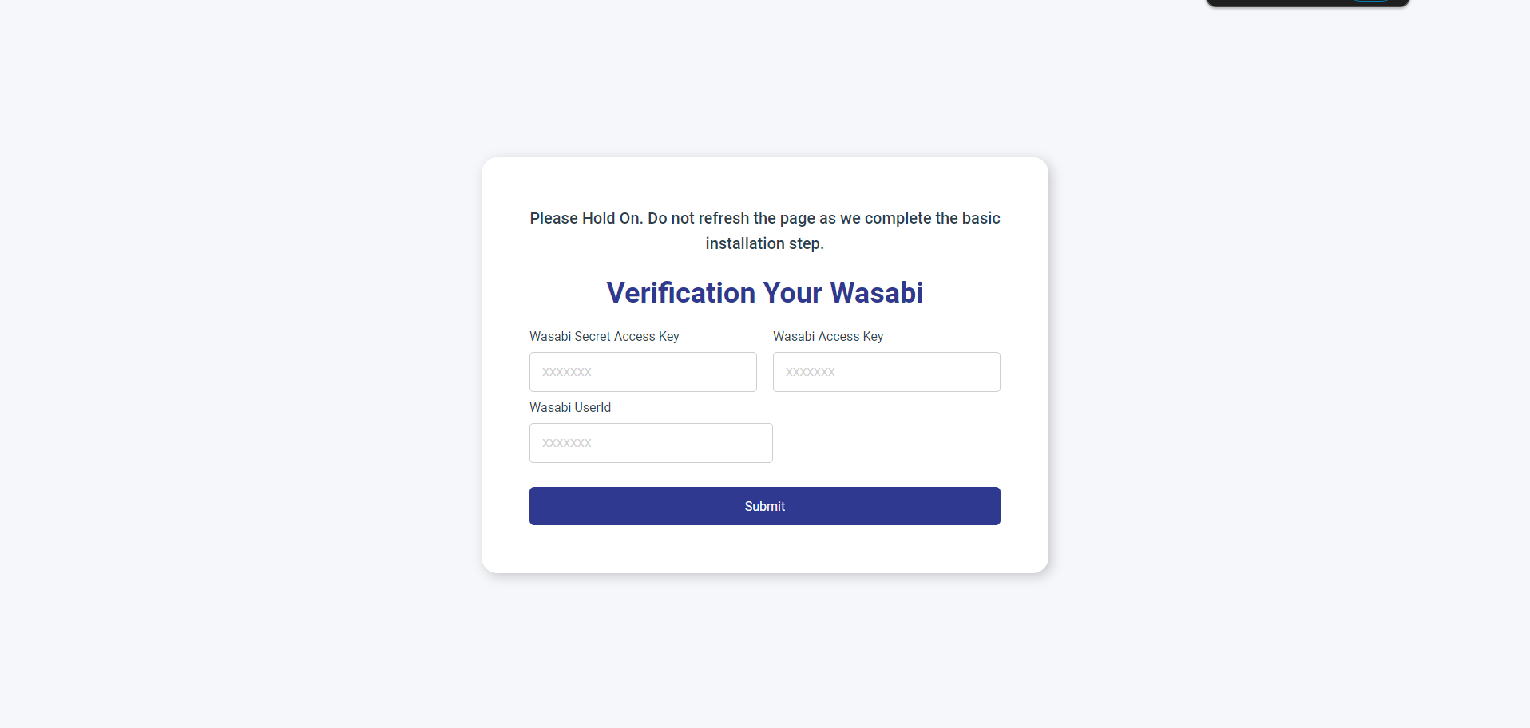Click the Wasabi Secret Access Key field
The width and height of the screenshot is (1530, 728).
[x=643, y=372]
